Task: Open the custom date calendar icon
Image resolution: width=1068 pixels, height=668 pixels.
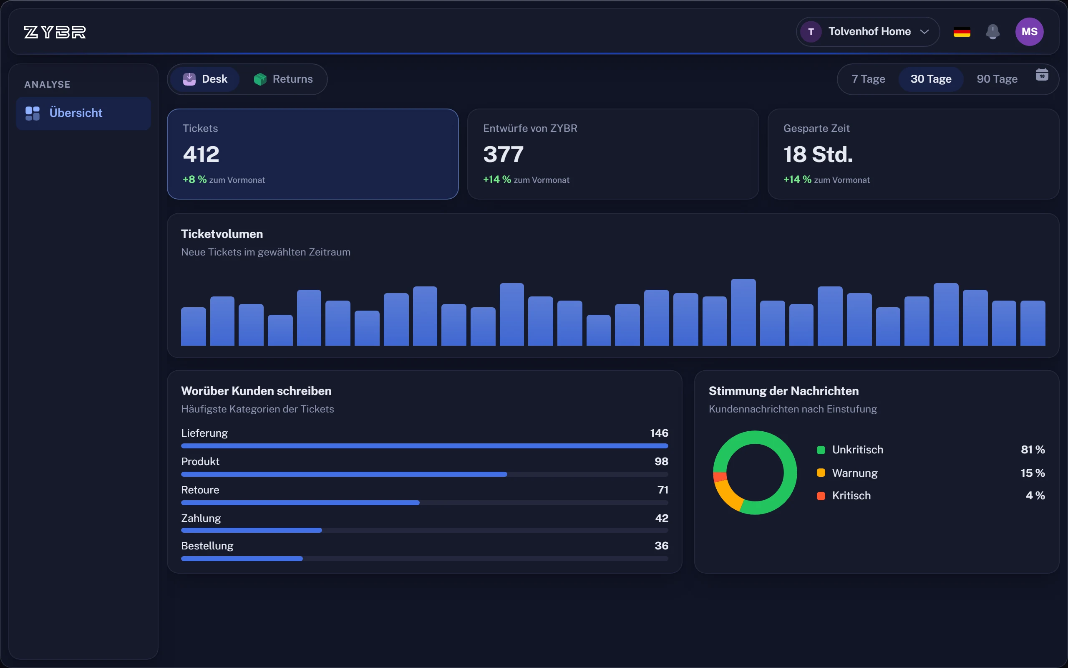Action: [1042, 75]
